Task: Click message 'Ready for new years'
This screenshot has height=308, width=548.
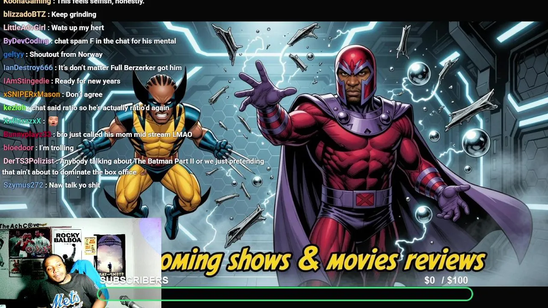Action: pyautogui.click(x=87, y=81)
